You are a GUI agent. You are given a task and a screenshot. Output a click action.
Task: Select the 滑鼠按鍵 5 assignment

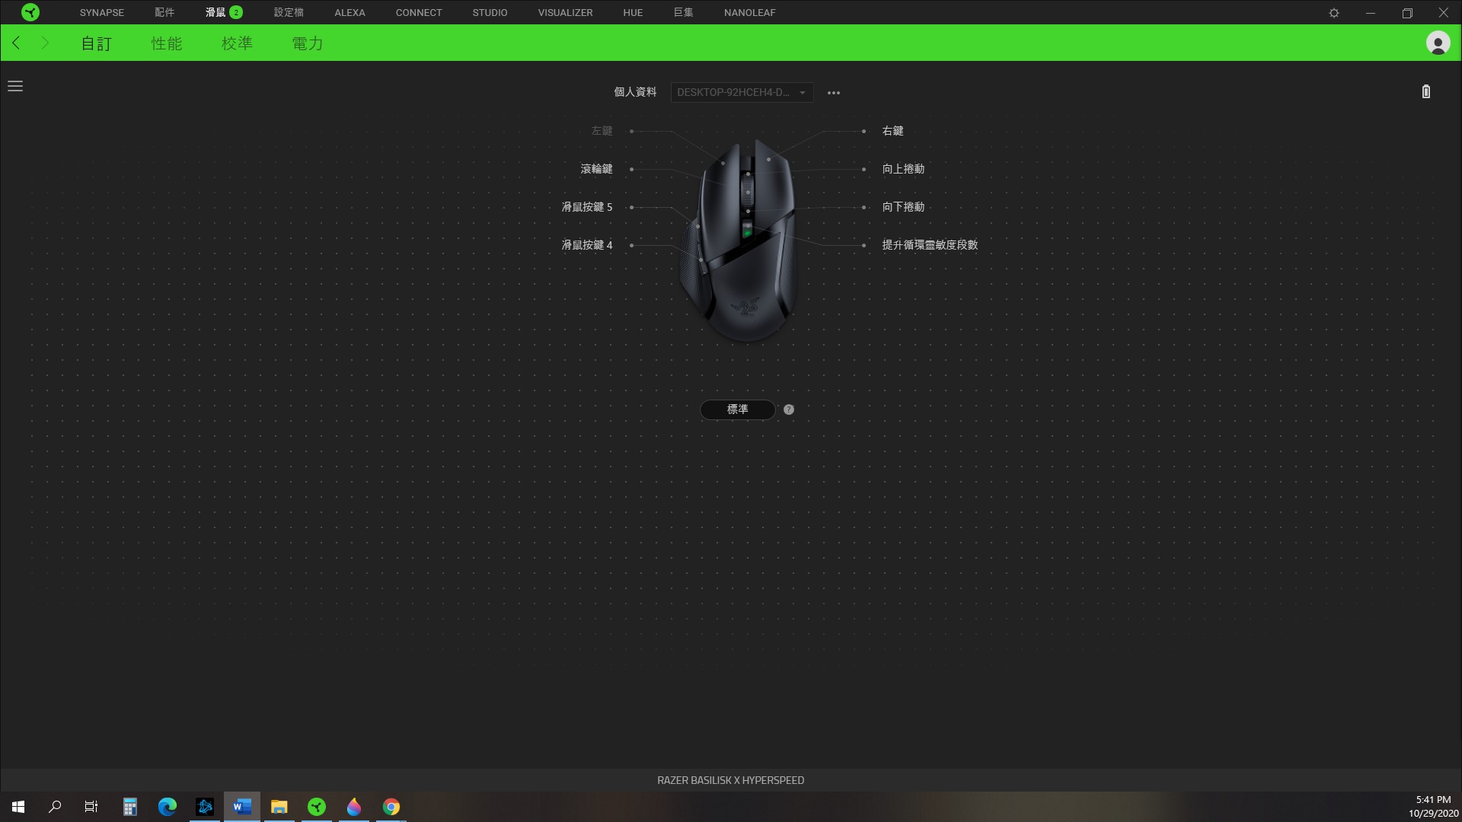tap(587, 207)
